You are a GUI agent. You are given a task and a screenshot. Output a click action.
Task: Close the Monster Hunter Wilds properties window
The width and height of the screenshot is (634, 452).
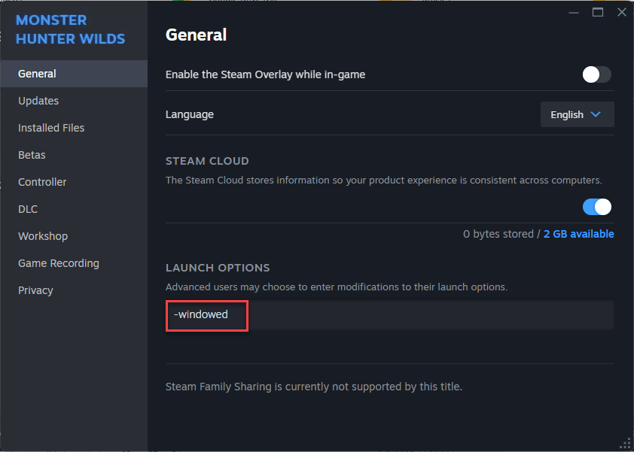[622, 12]
